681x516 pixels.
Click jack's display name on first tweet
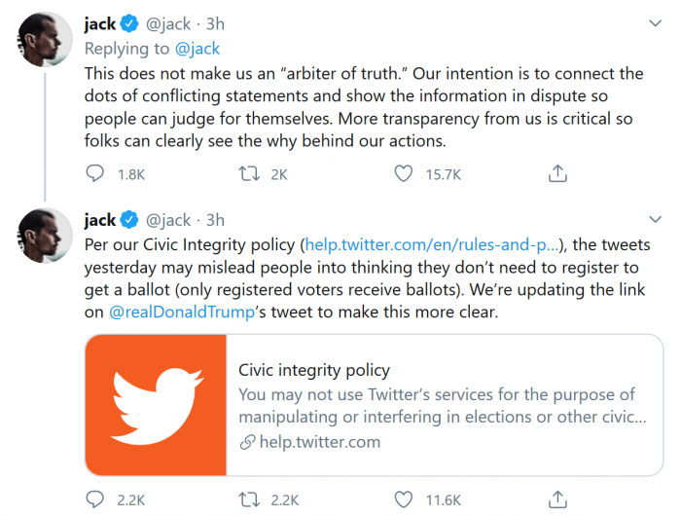pos(100,25)
